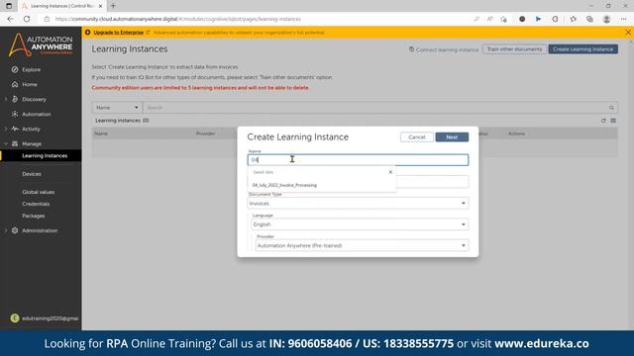Open browser collections icon
This screenshot has width=634, height=356.
coord(589,19)
